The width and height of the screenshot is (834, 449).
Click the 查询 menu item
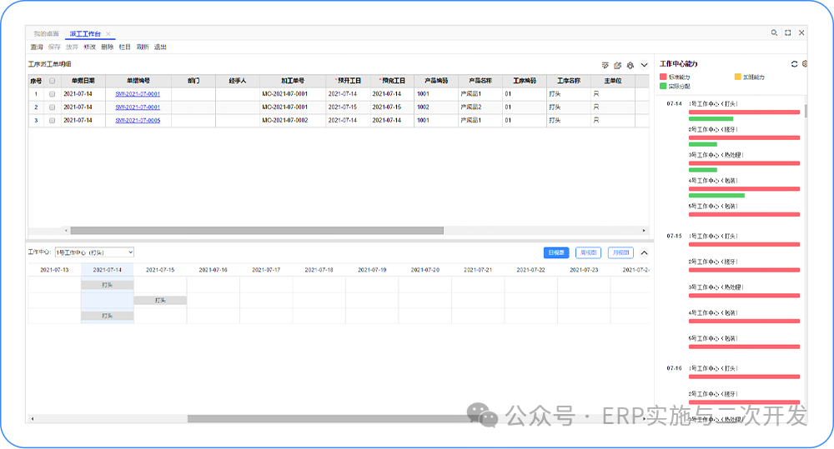(x=37, y=47)
